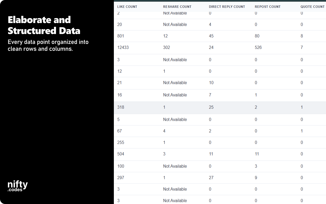Sort by the QUOTE COUNT column header
Viewport: 326px width, 204px height.
313,7
